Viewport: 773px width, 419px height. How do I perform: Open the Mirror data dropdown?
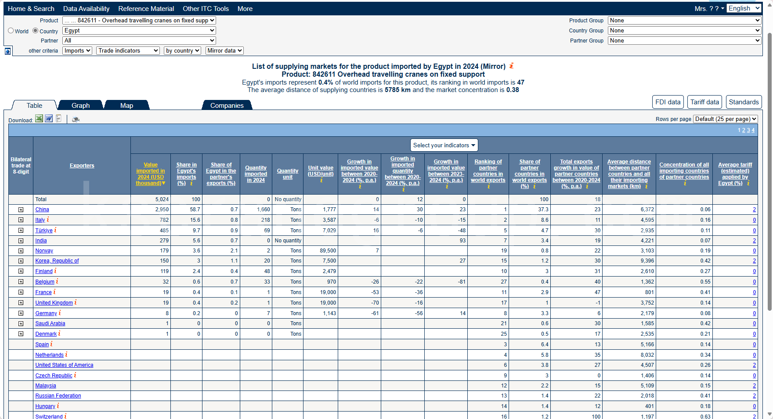click(x=224, y=51)
